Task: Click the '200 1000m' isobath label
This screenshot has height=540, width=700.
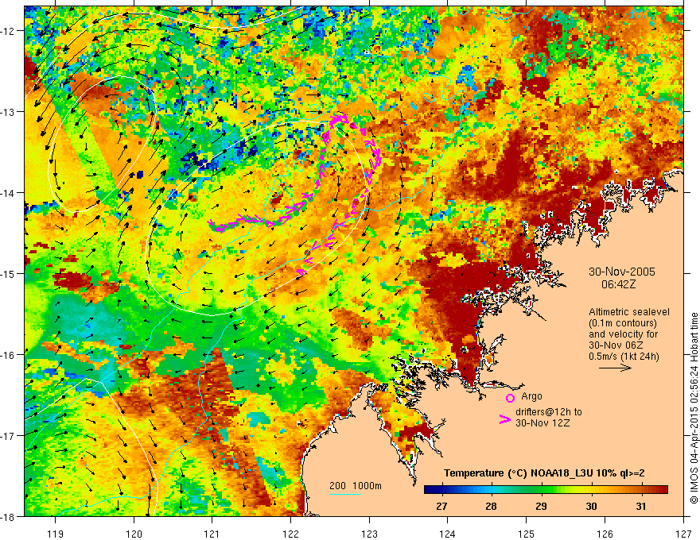Action: coord(356,486)
